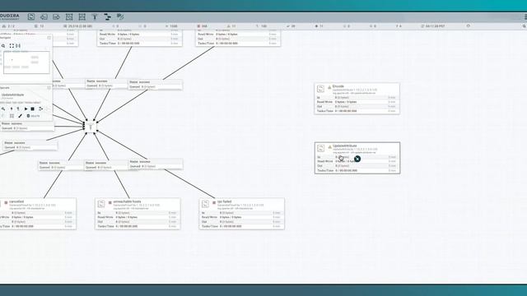The height and width of the screenshot is (296, 527).
Task: Collapse the Navigate panel
Action: 49,38
